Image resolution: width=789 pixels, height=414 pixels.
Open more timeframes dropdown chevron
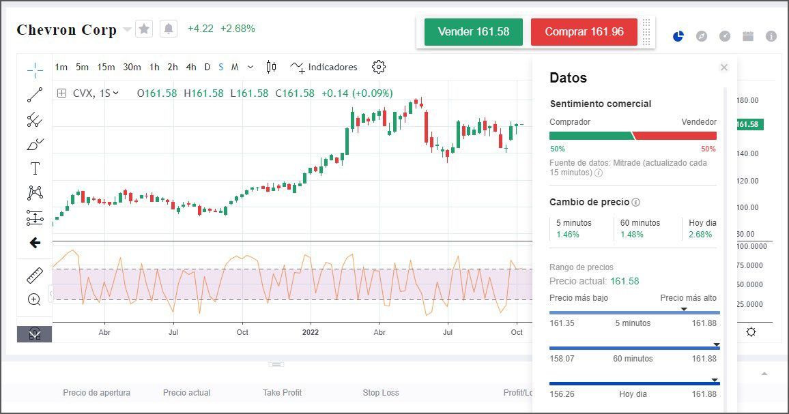pos(250,67)
